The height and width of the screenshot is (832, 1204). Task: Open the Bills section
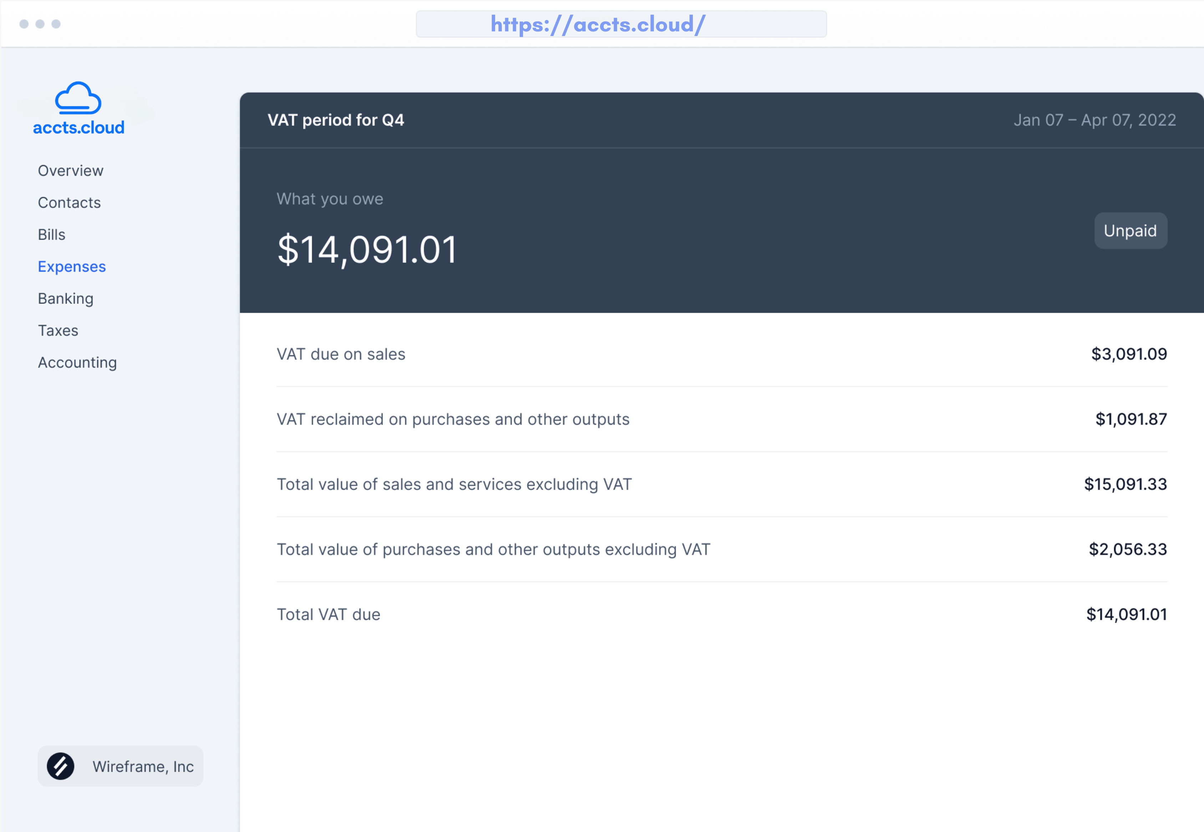click(x=52, y=235)
